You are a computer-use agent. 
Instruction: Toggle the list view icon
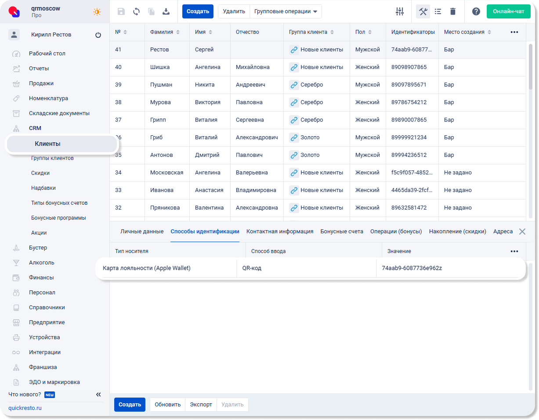(438, 11)
